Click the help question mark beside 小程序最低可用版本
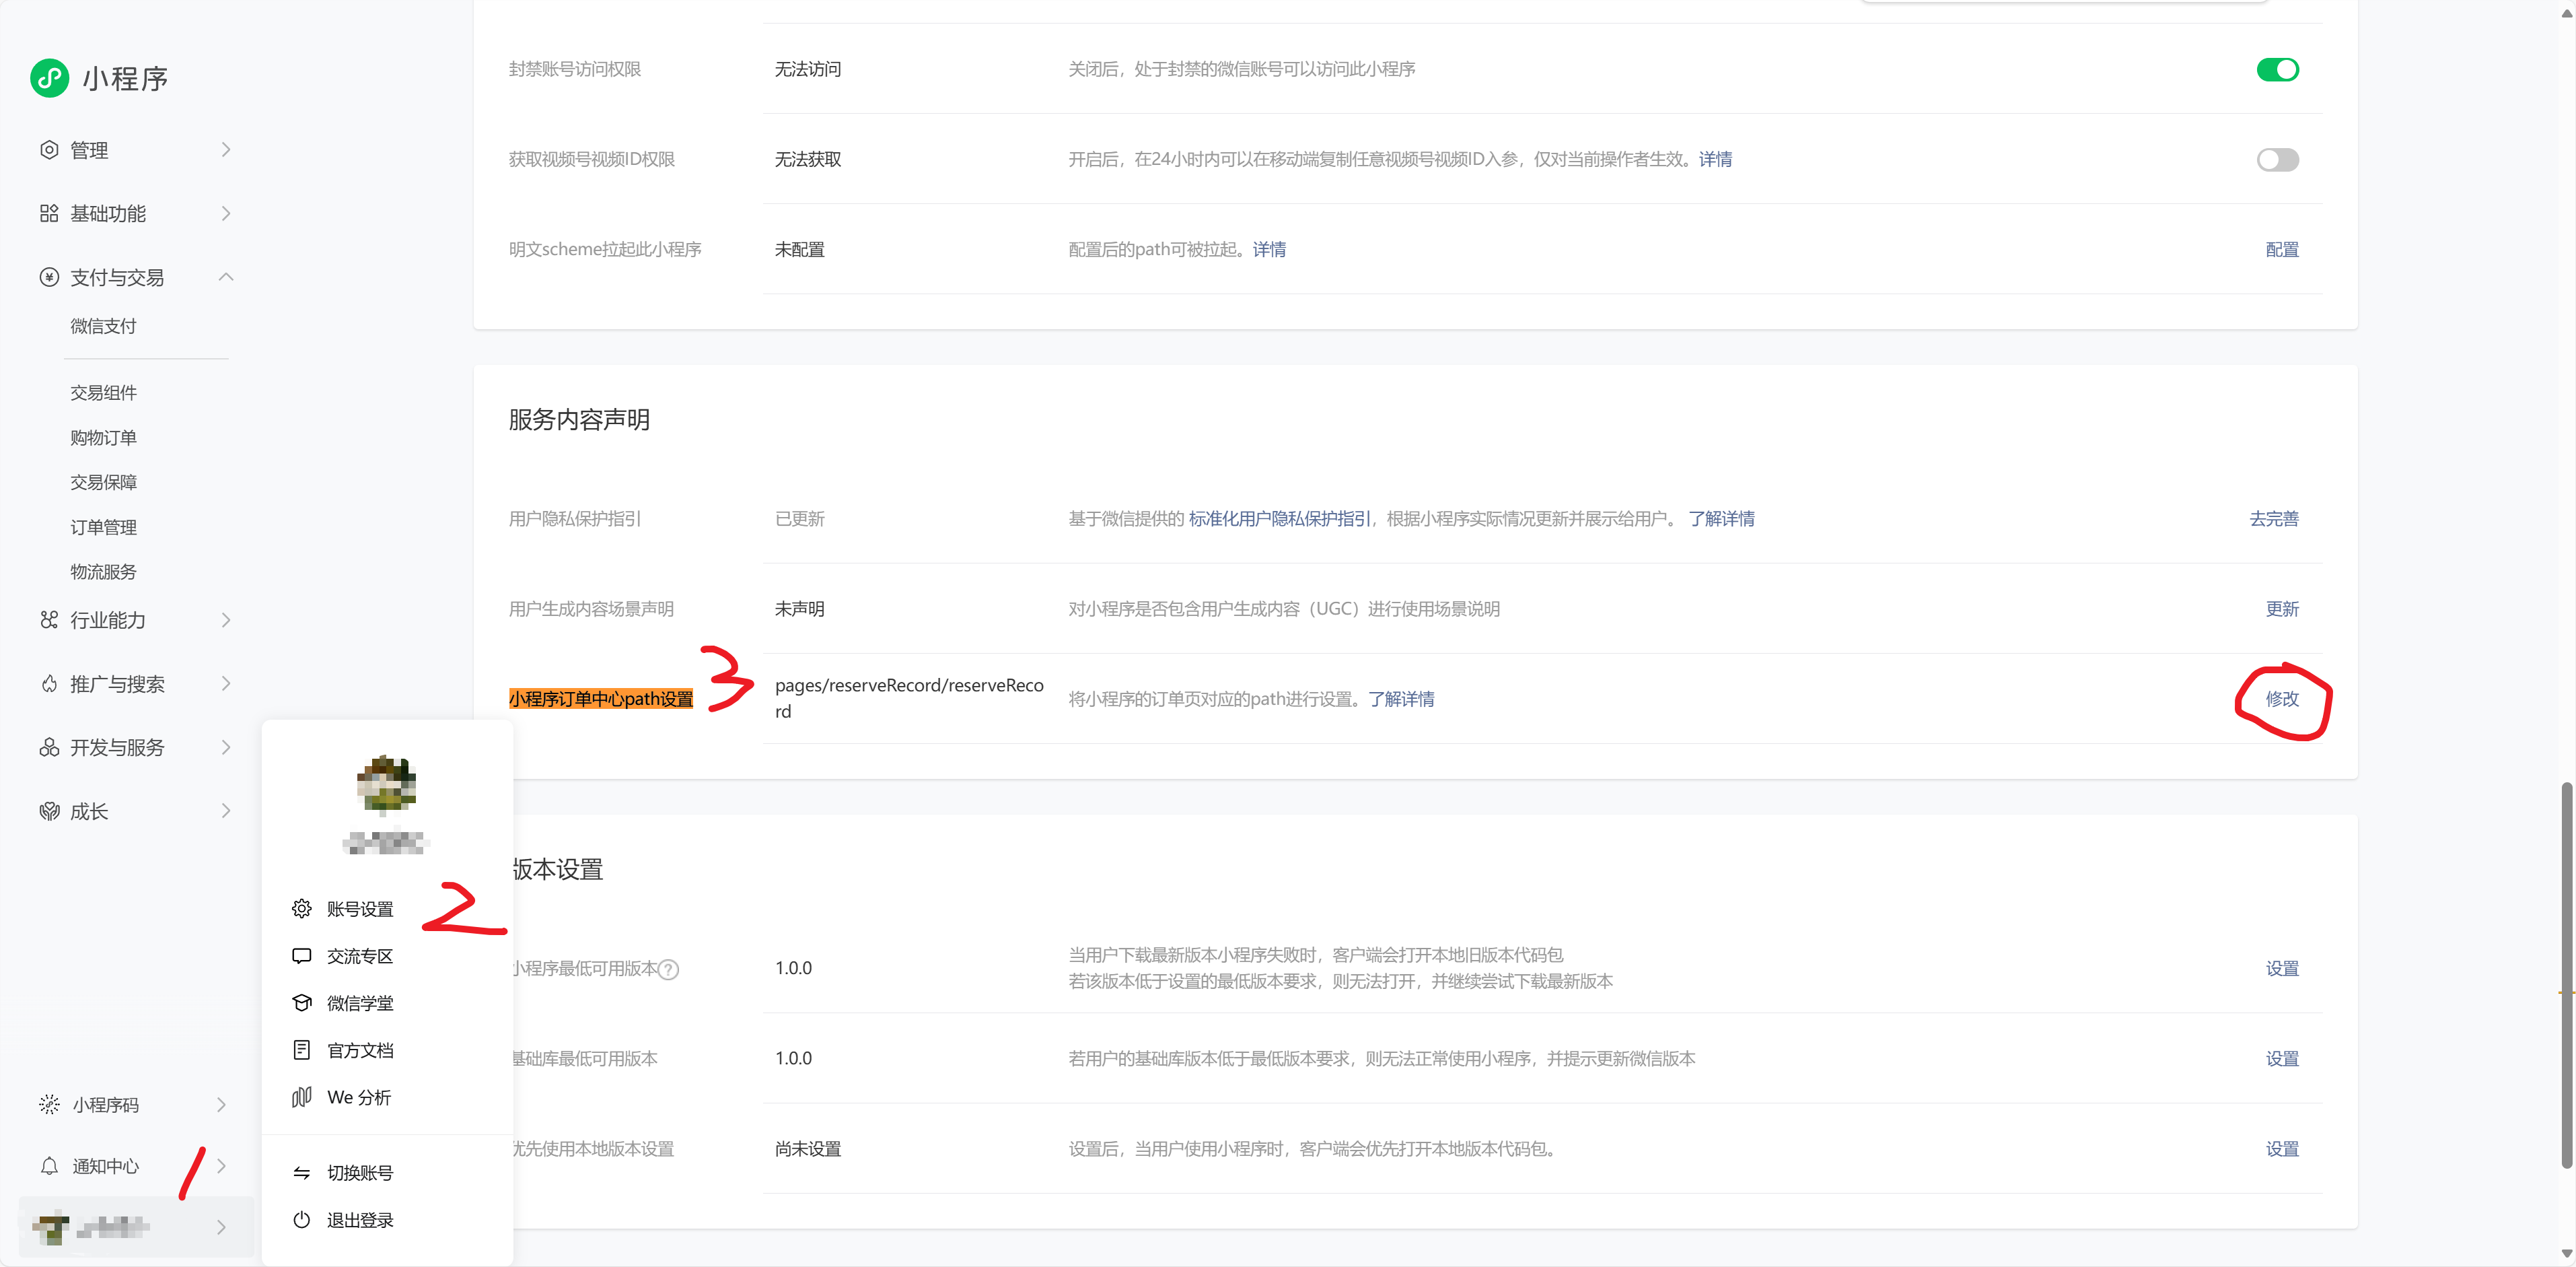 pos(669,969)
